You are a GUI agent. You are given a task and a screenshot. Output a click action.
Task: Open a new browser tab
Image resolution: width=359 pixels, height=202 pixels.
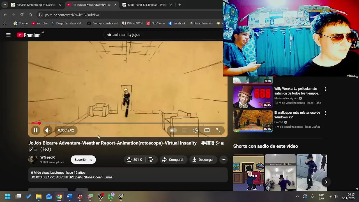(179, 5)
